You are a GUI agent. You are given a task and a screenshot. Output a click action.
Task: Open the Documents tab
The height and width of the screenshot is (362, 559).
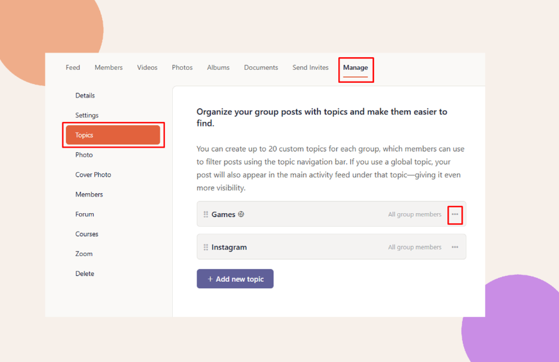261,67
